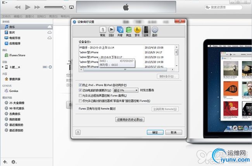Click the cloud icon beside 音乐
The image size is (252, 166).
click(50, 27)
